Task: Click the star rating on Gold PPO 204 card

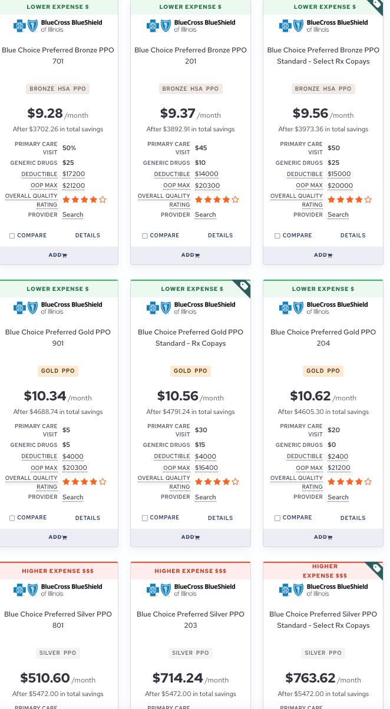Action: click(349, 482)
